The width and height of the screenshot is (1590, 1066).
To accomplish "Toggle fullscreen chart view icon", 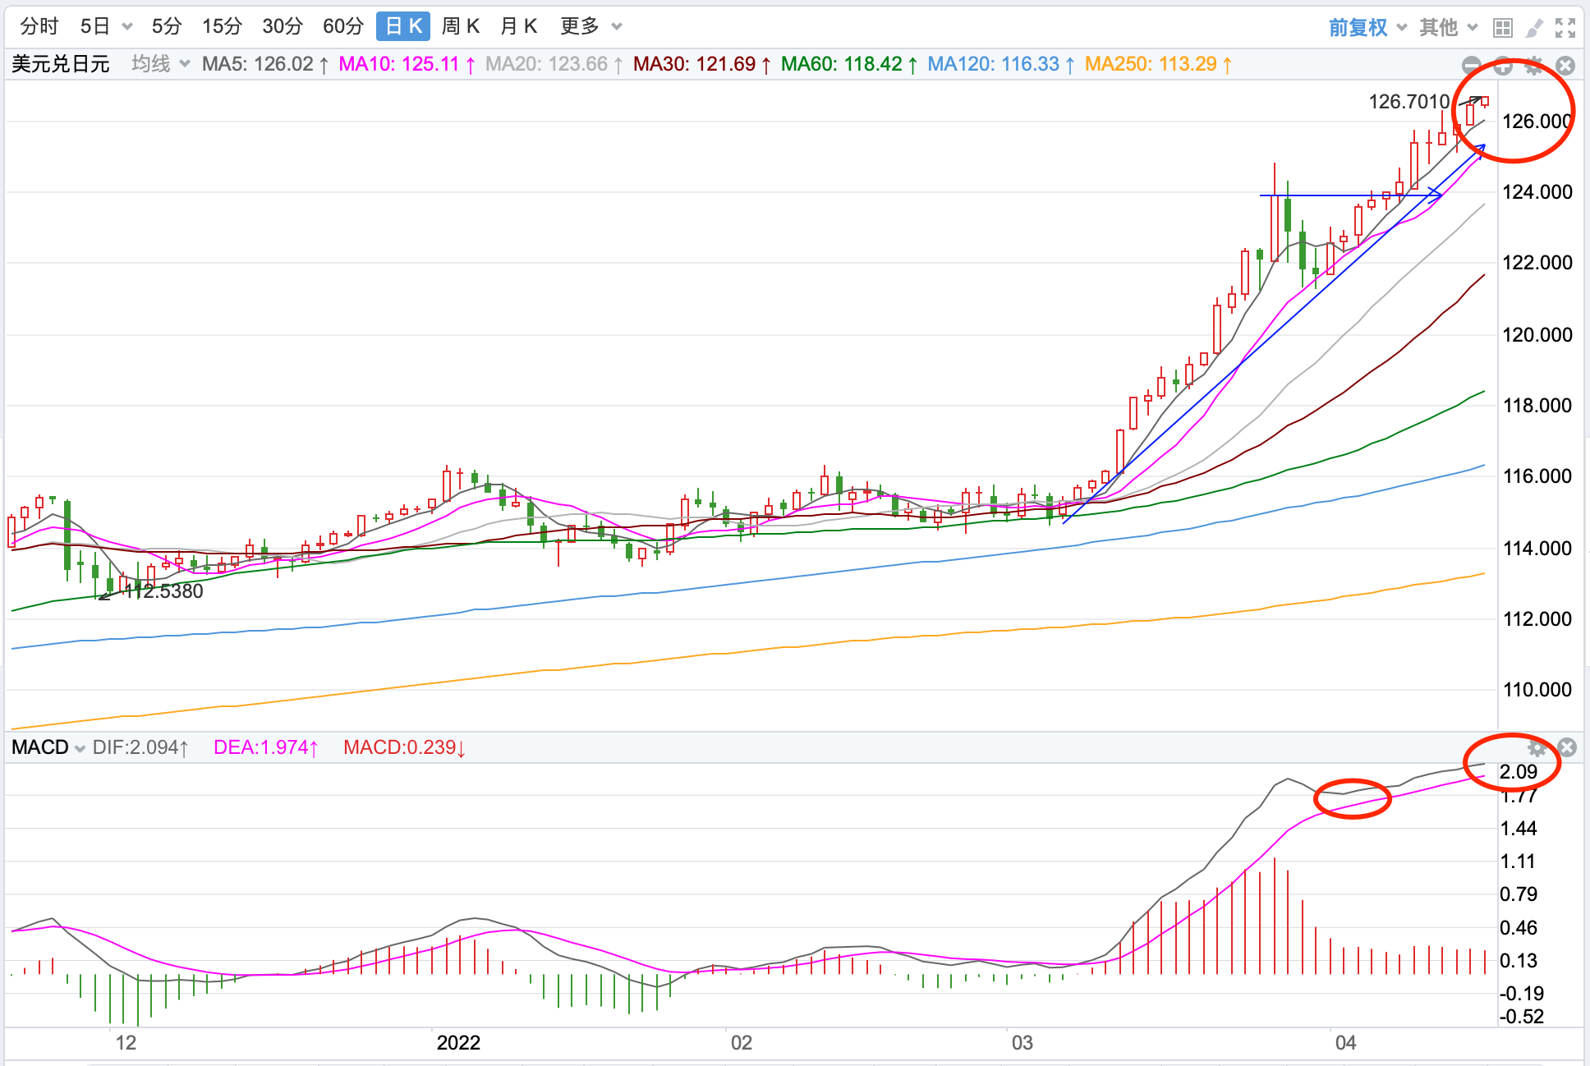I will (x=1565, y=28).
